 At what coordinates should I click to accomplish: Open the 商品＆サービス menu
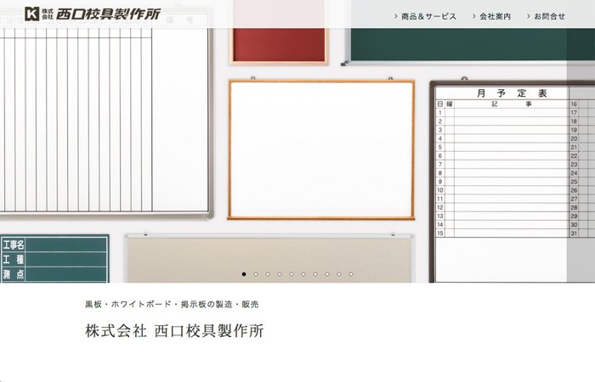[425, 16]
